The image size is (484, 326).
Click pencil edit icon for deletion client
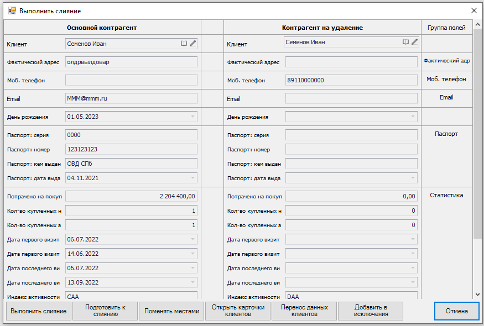pyautogui.click(x=414, y=41)
